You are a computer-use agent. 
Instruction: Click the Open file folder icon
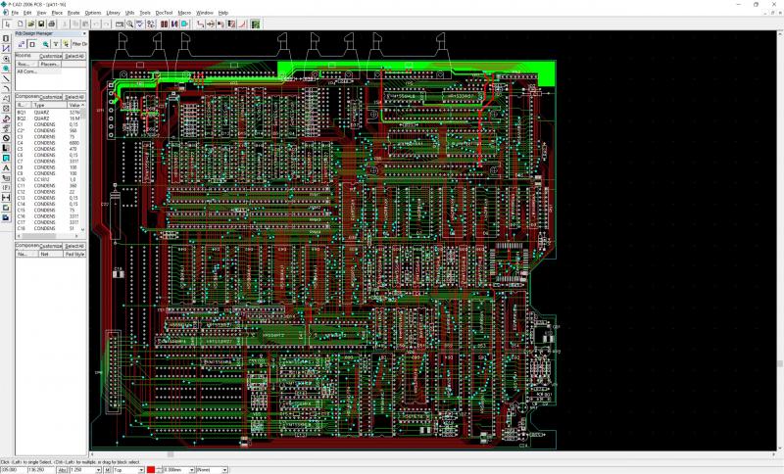point(30,23)
